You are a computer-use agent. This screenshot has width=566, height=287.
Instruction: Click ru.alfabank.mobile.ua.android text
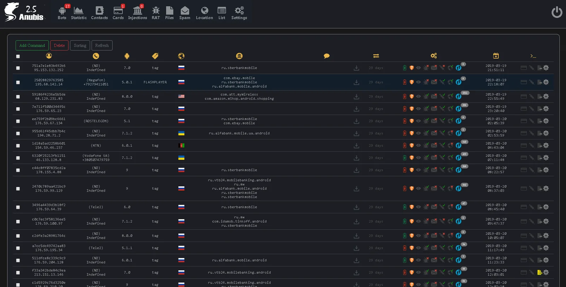(239, 133)
